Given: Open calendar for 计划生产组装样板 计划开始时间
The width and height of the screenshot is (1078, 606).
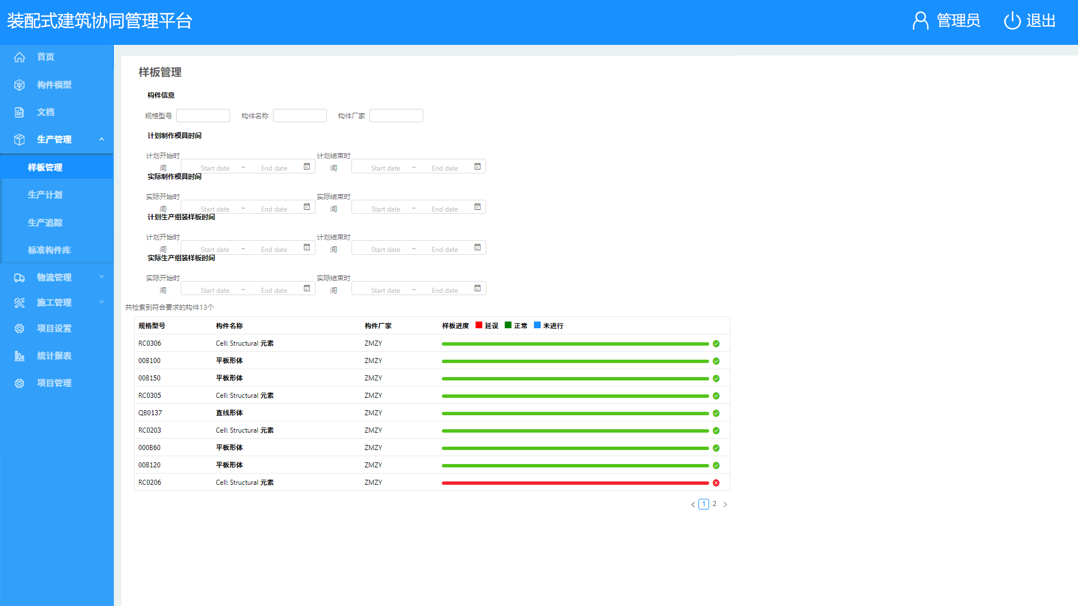Looking at the screenshot, I should 307,247.
